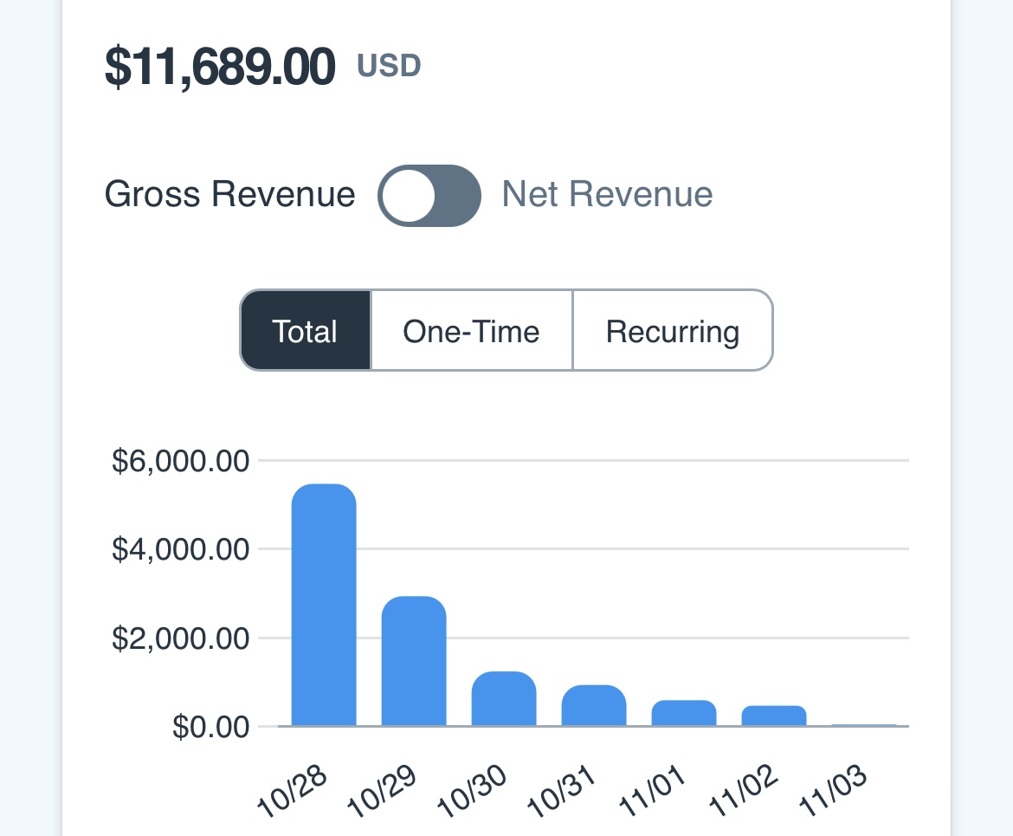Click the 10/28 revenue bar
This screenshot has width=1013, height=836.
(x=324, y=605)
